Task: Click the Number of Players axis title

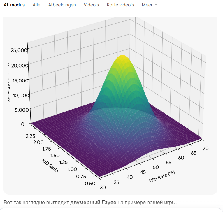Action: [8, 82]
